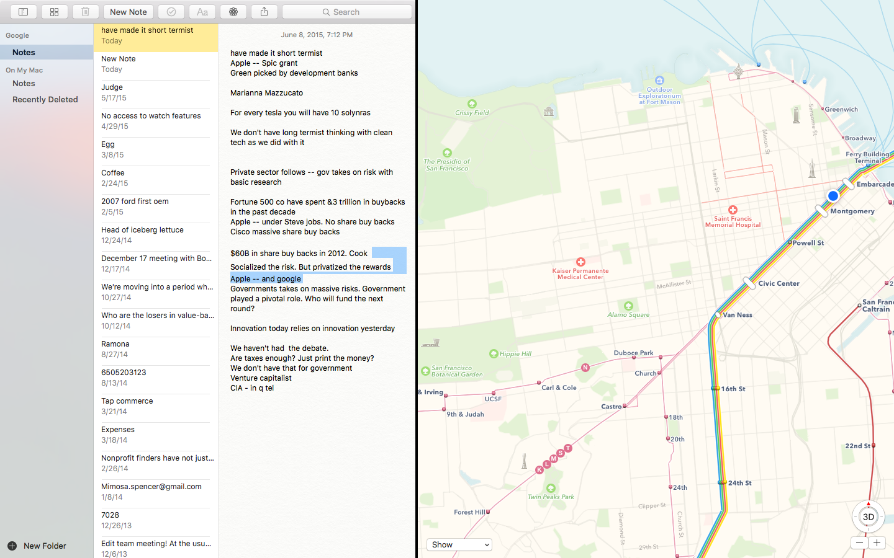Click the Castro station label
Screen dimensions: 894x558
(x=612, y=407)
